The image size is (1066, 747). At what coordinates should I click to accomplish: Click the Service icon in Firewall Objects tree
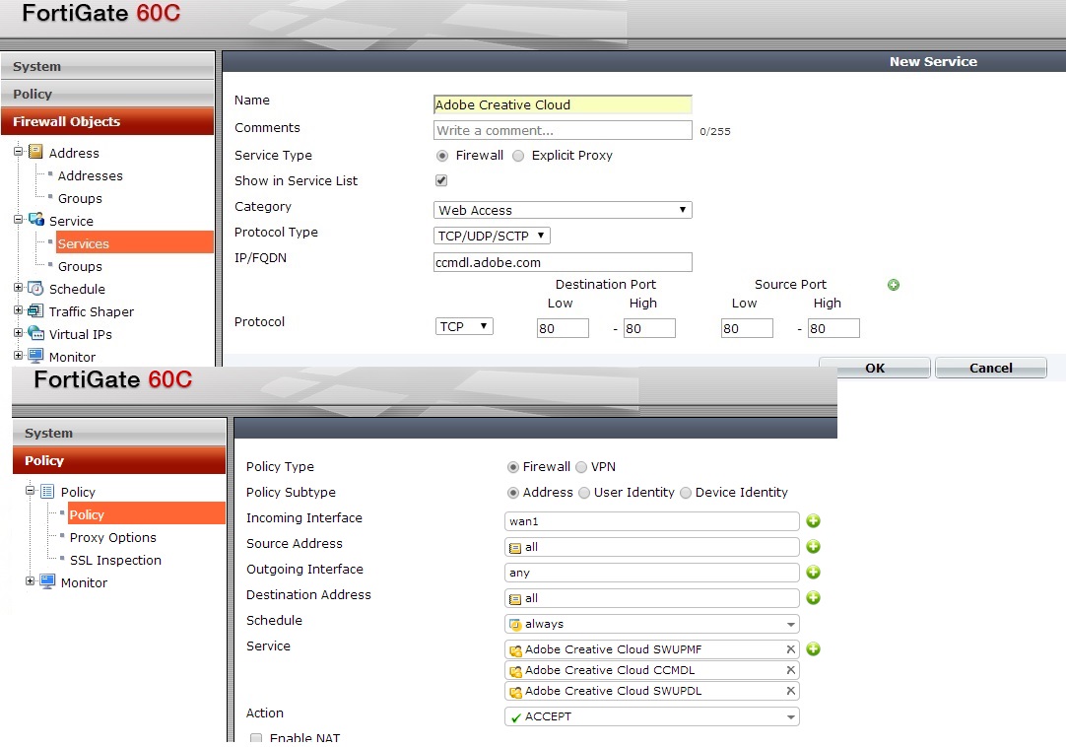[36, 220]
